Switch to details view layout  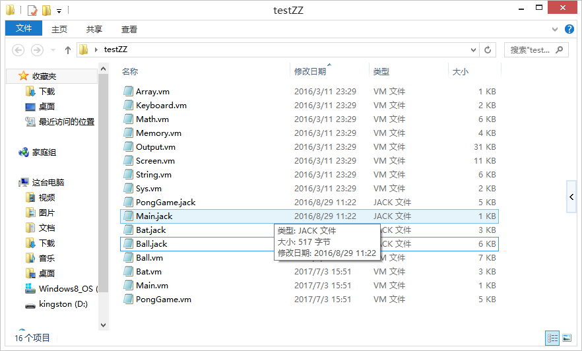552,338
